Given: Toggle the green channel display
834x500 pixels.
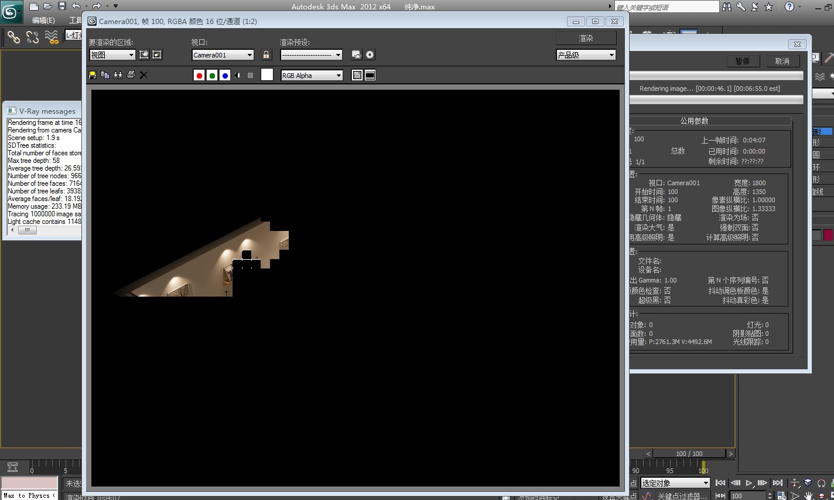Looking at the screenshot, I should click(212, 75).
